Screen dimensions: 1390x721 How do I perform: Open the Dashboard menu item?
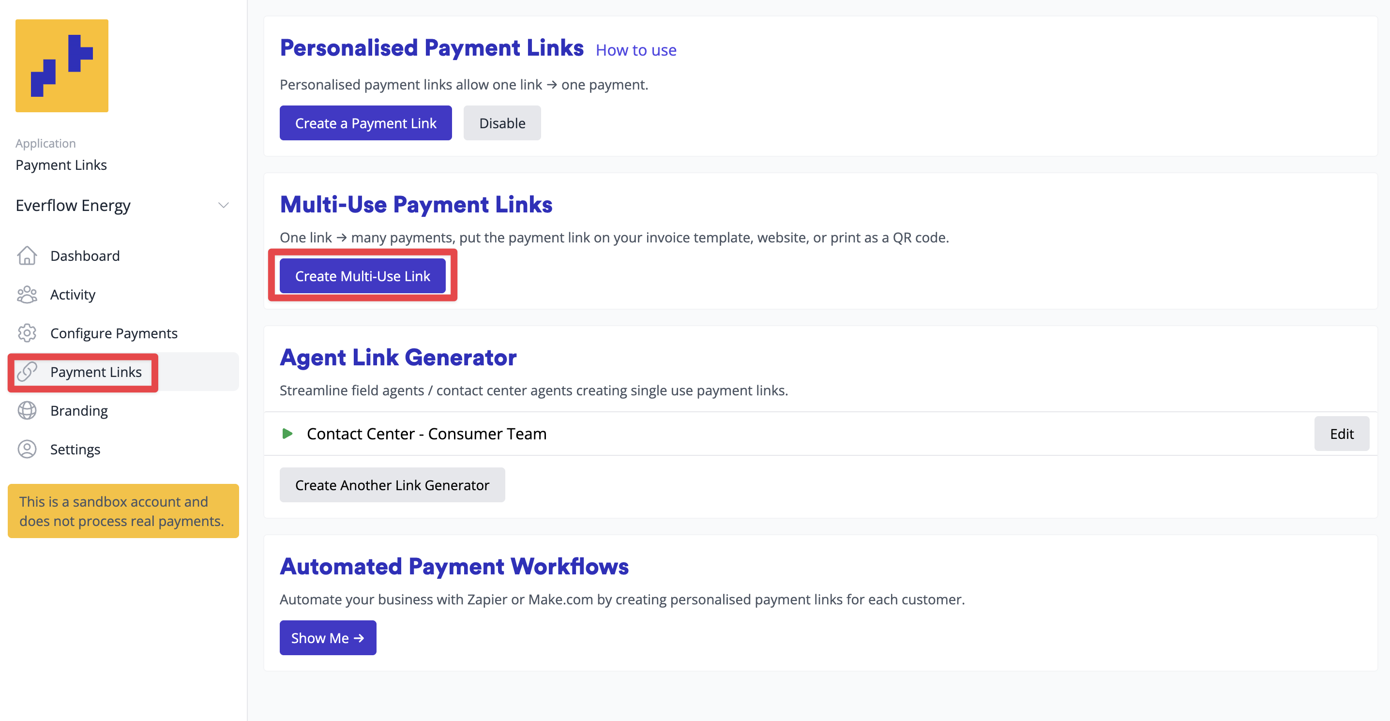click(x=85, y=256)
